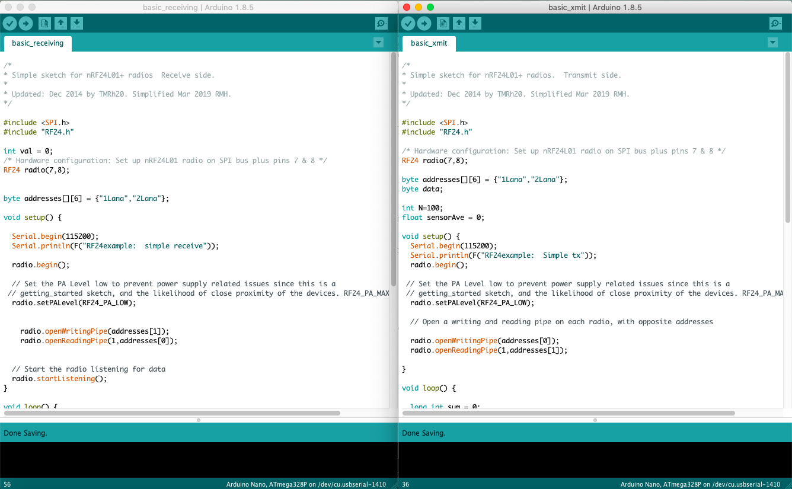Verify sketch in basic_xmit window
This screenshot has height=489, width=792.
(x=408, y=23)
